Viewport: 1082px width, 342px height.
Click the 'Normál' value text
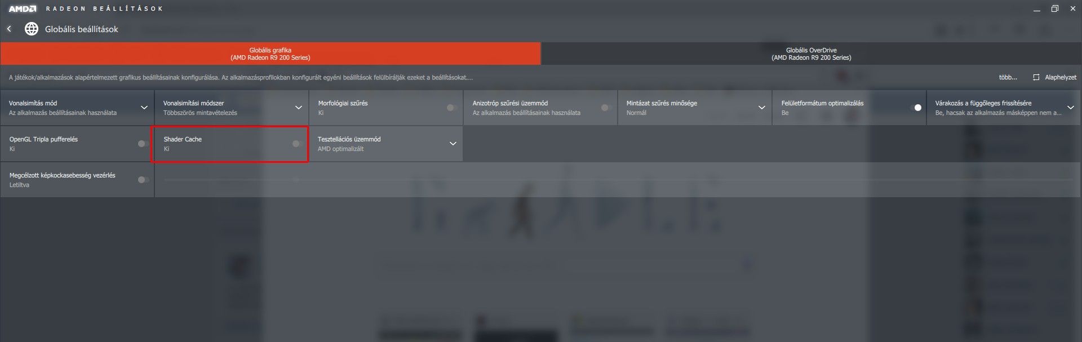pyautogui.click(x=636, y=113)
